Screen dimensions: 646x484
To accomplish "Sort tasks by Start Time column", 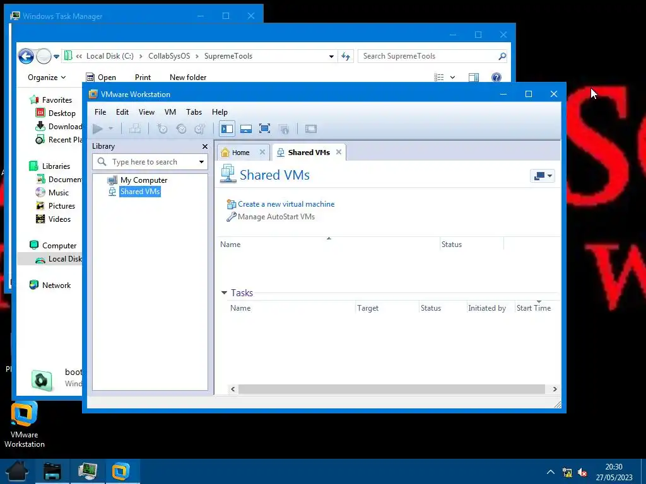I will (x=534, y=308).
